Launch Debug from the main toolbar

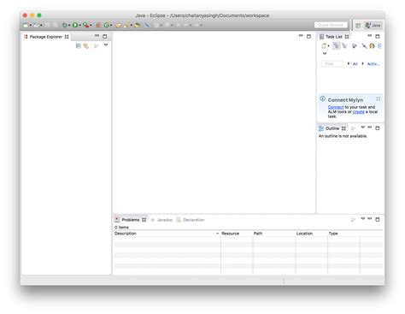[65, 26]
